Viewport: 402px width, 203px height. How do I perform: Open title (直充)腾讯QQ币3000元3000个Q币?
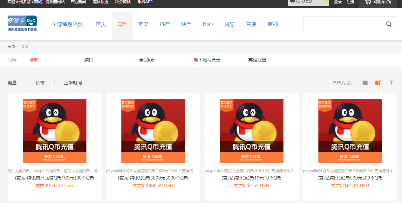[x=153, y=178]
